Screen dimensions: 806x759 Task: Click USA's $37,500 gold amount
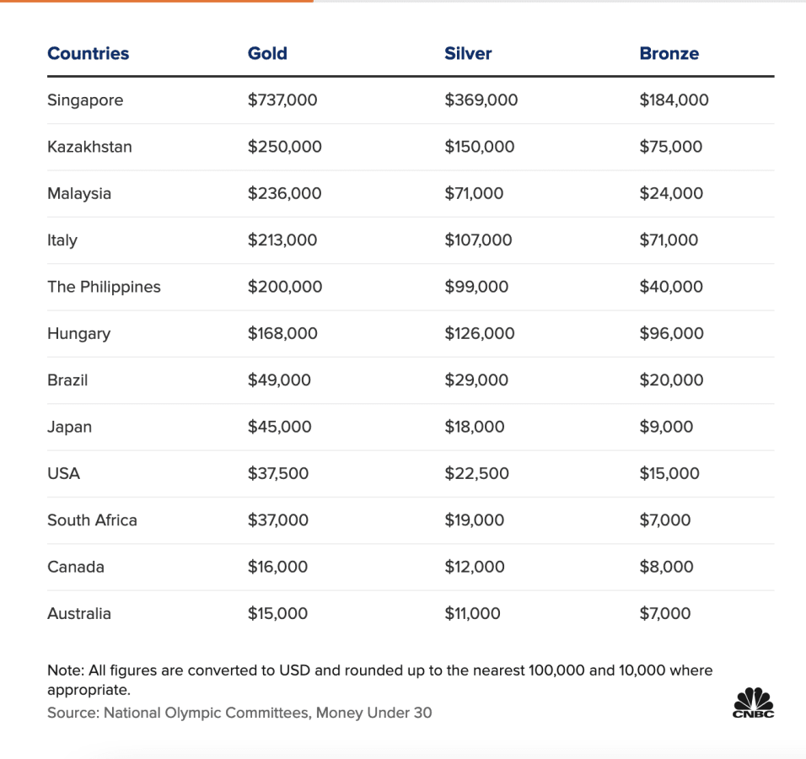(x=278, y=474)
